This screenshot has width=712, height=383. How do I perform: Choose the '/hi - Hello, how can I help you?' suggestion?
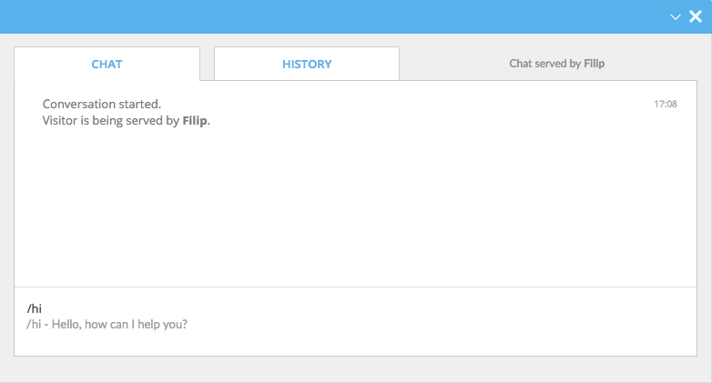coord(107,324)
